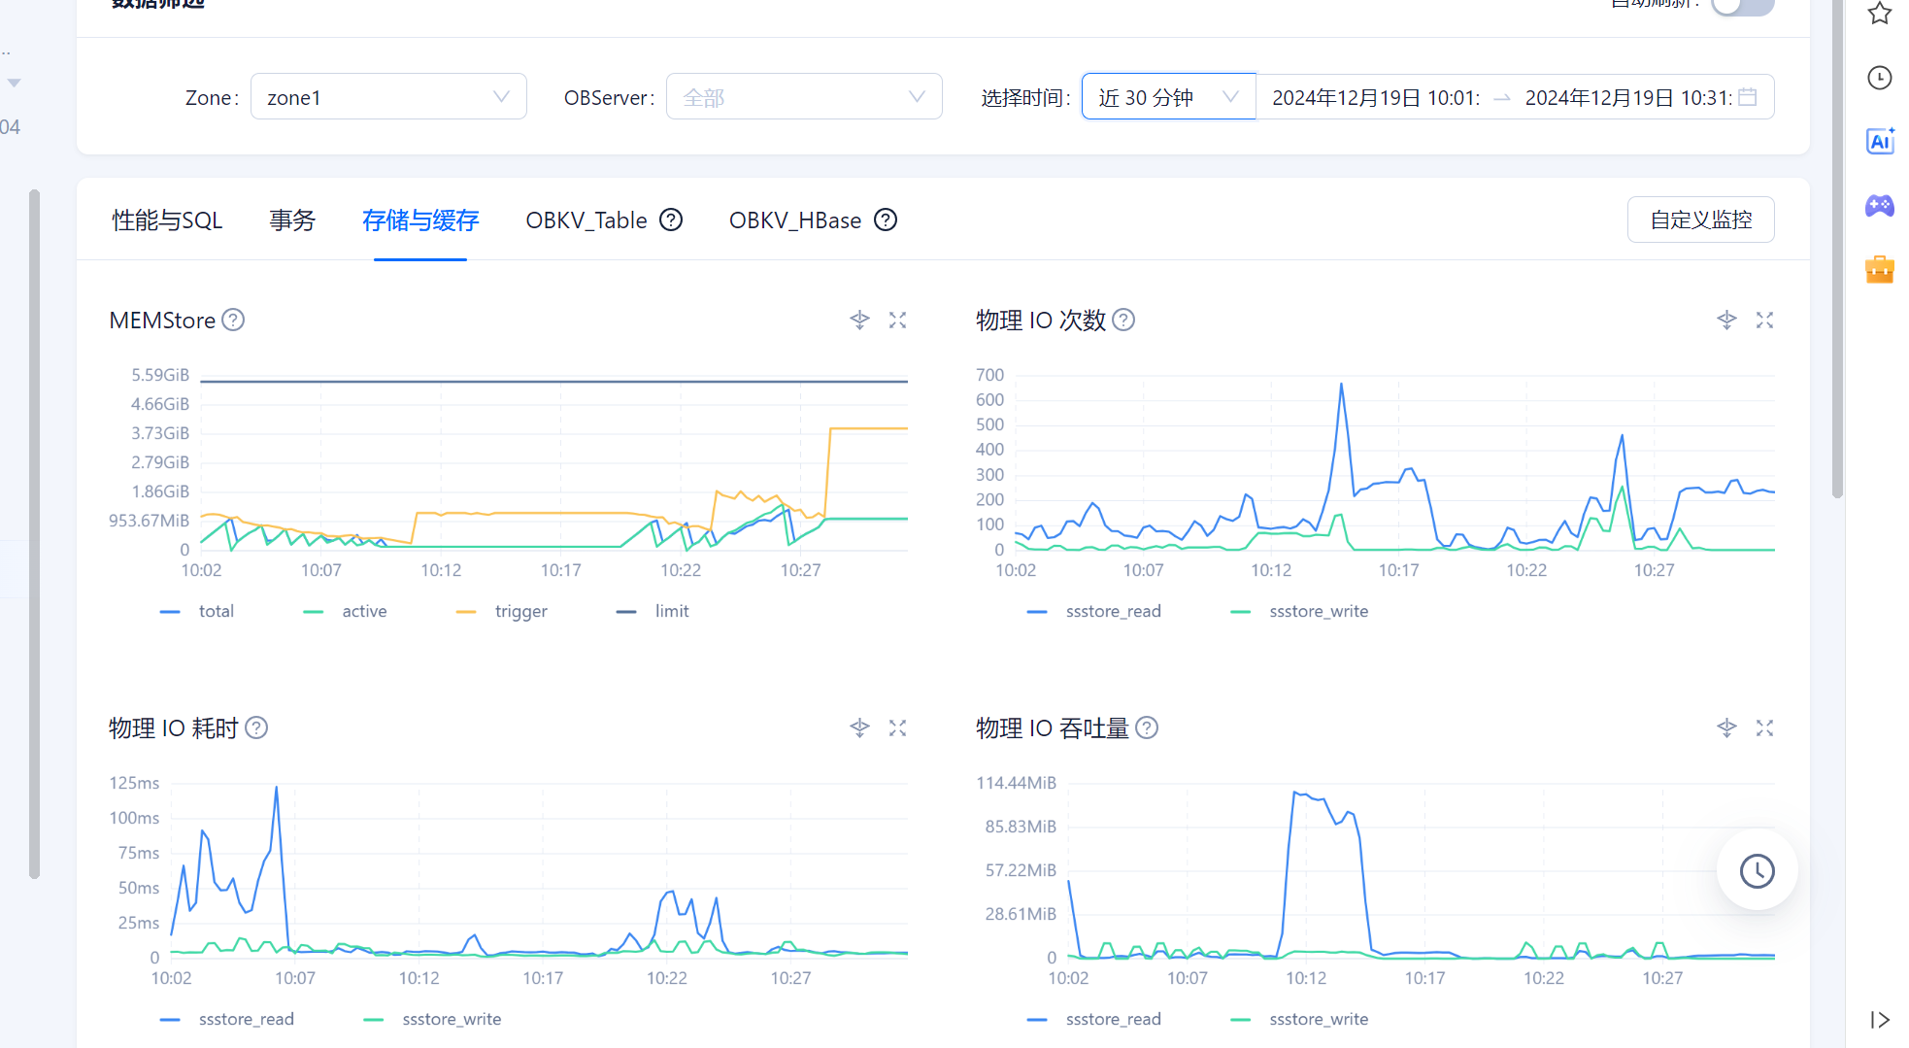
Task: Switch to the 性能与SQL tab
Action: point(167,220)
